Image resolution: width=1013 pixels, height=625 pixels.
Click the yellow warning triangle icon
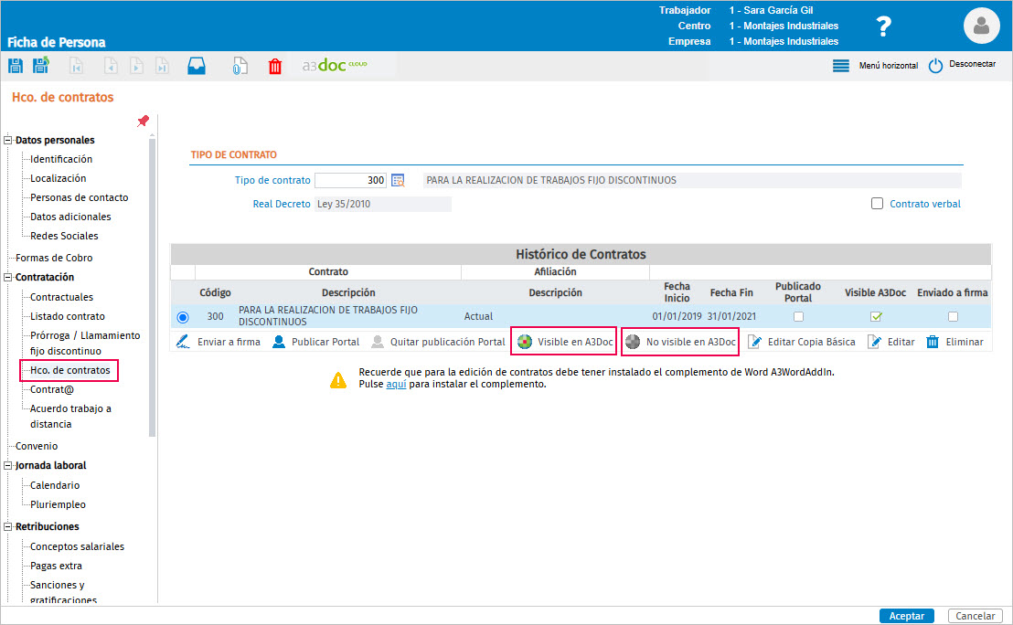coord(338,380)
